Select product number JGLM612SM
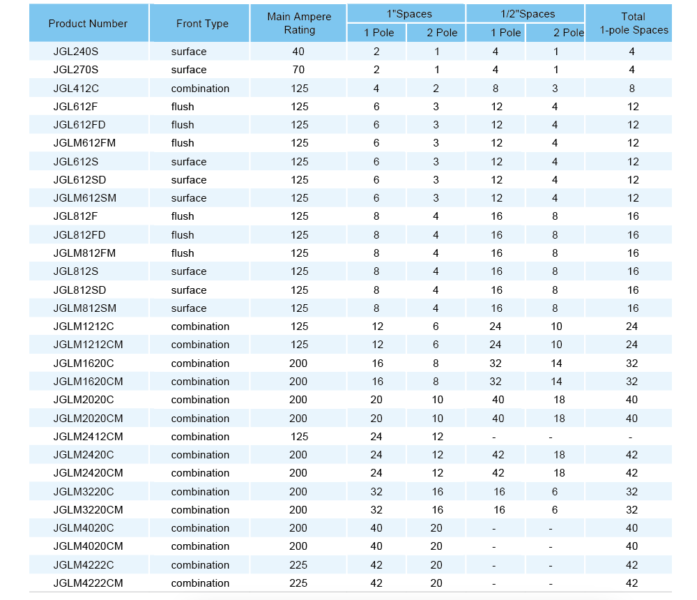697x600 pixels. (x=85, y=198)
